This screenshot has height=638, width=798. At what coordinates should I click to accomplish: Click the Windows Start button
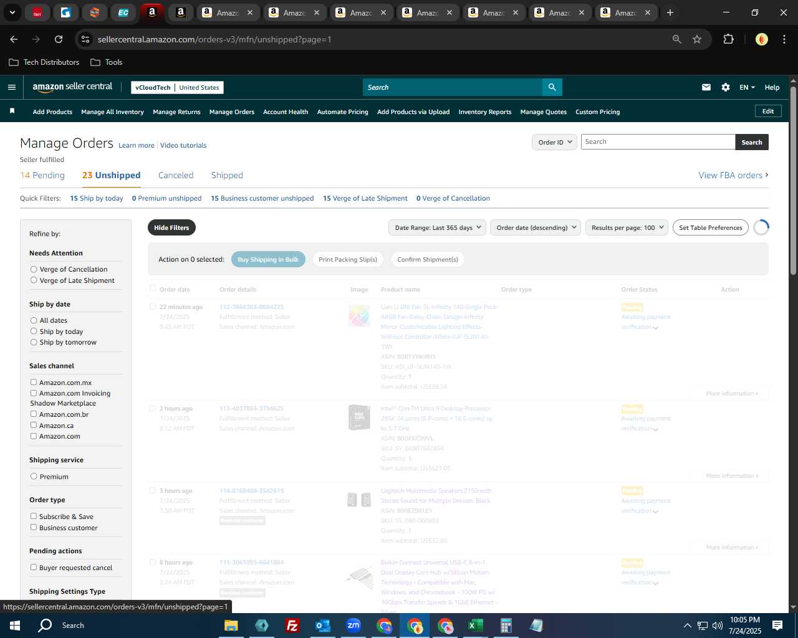[15, 626]
